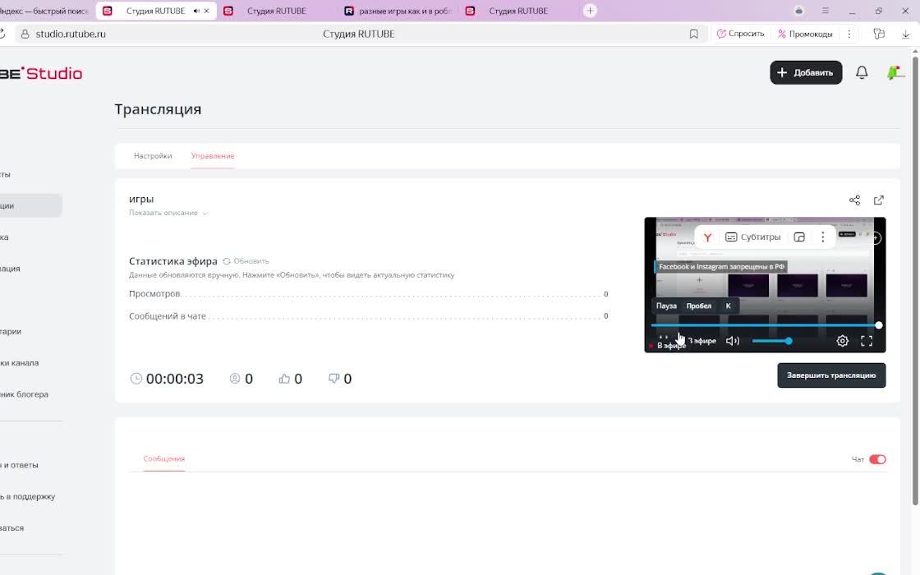Click the игры stream title
Viewport: 920px width, 575px height.
click(141, 199)
